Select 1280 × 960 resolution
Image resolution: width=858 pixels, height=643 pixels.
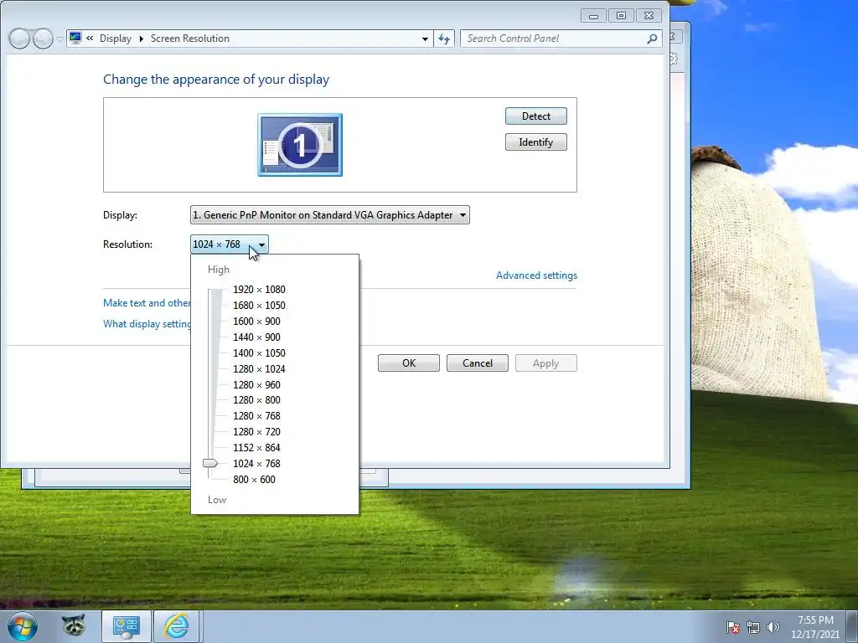[256, 384]
